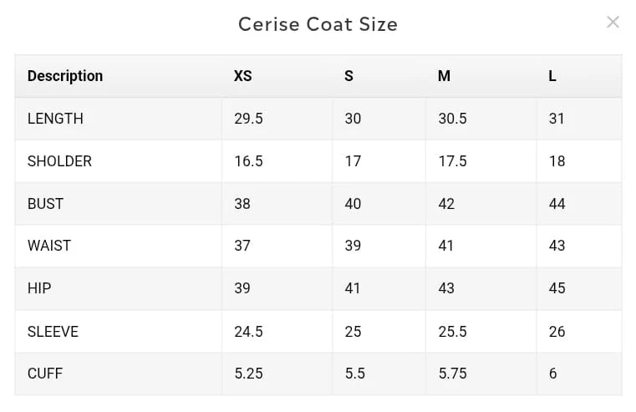Select the WAIST row label
This screenshot has height=412, width=636.
(49, 246)
